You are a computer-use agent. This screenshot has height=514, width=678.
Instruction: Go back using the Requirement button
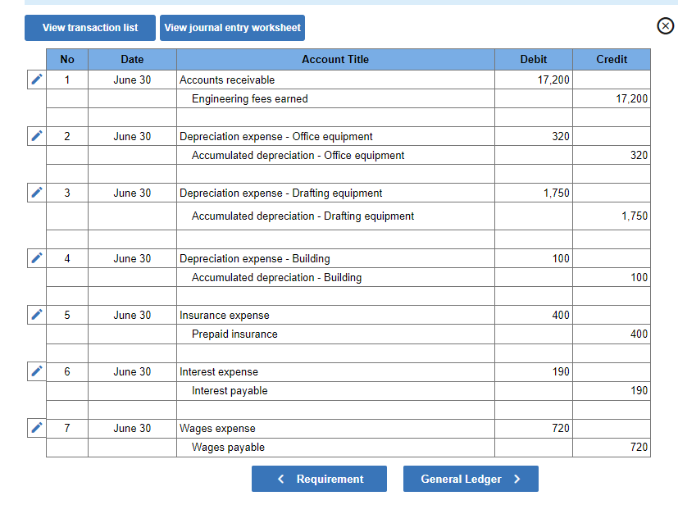coord(319,479)
